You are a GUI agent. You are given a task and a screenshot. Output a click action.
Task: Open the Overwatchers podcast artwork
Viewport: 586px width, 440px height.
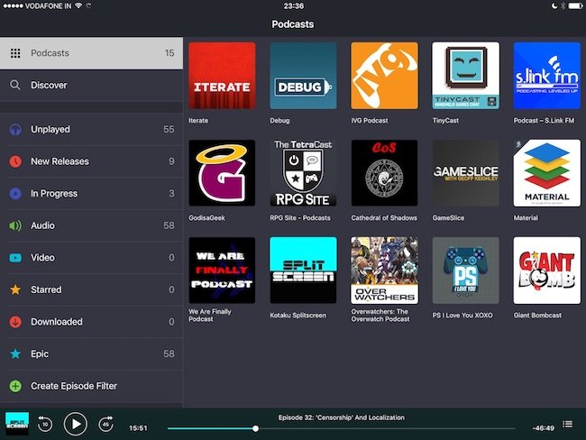pos(384,270)
